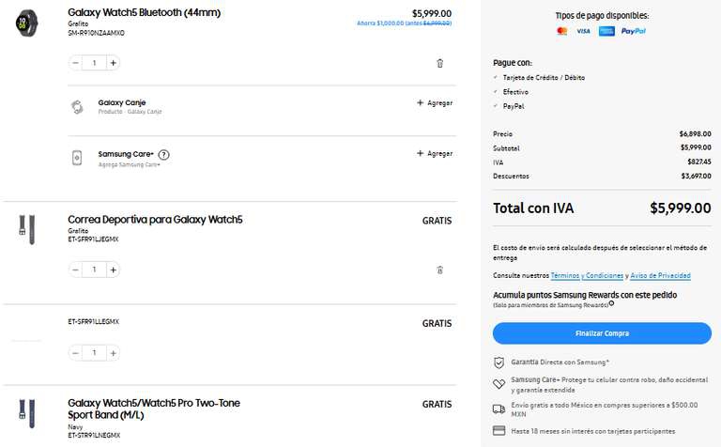The image size is (721, 447).
Task: Open the Términos y Condiciones link
Action: (587, 275)
